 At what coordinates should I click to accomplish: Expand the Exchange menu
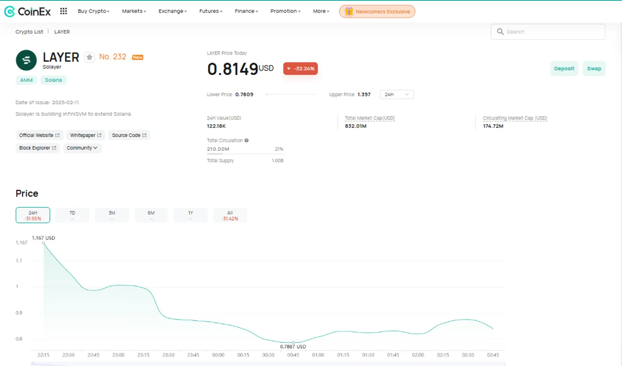[173, 11]
